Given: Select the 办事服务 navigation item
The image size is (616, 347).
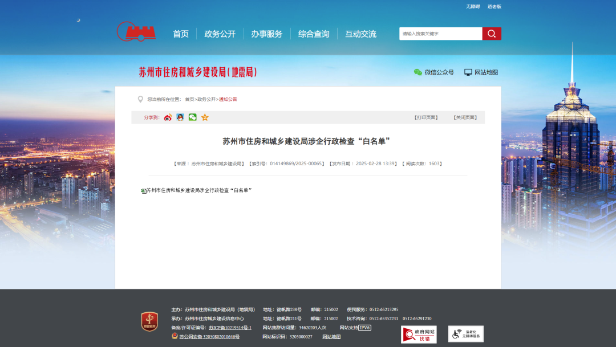Looking at the screenshot, I should click(267, 34).
